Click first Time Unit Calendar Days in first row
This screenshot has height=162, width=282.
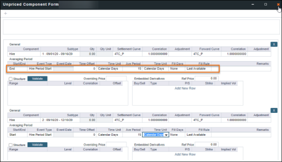(110, 68)
